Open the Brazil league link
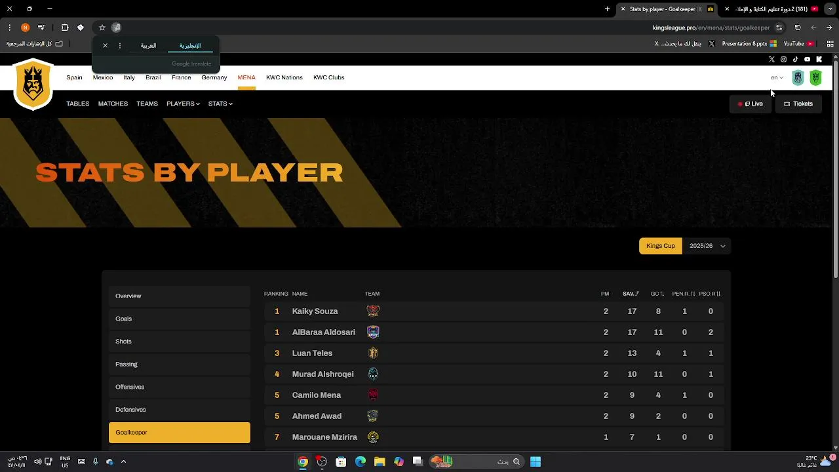 click(x=153, y=77)
